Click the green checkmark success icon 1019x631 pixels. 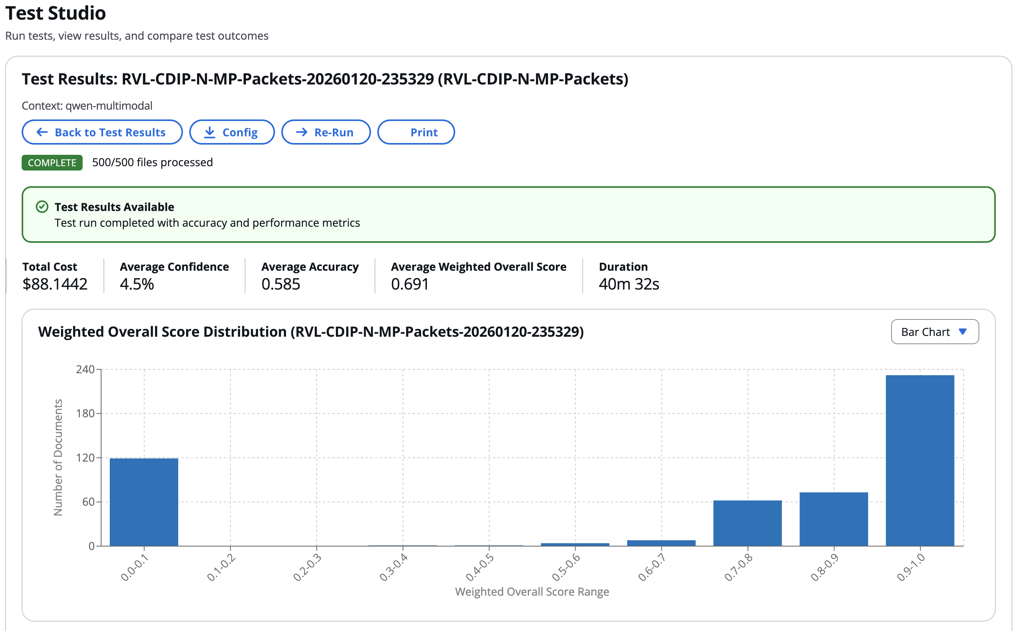[x=42, y=207]
